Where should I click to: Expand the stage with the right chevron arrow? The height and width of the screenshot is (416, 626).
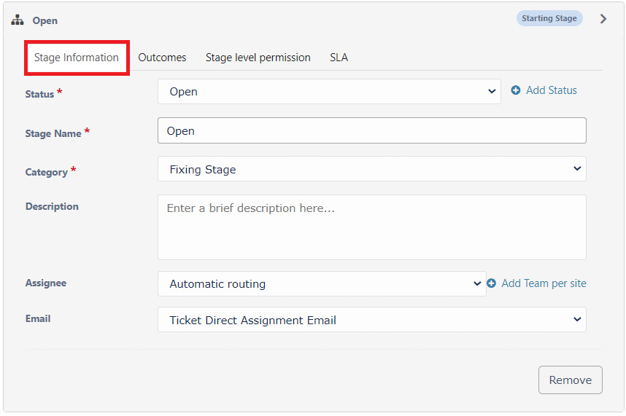coord(603,19)
